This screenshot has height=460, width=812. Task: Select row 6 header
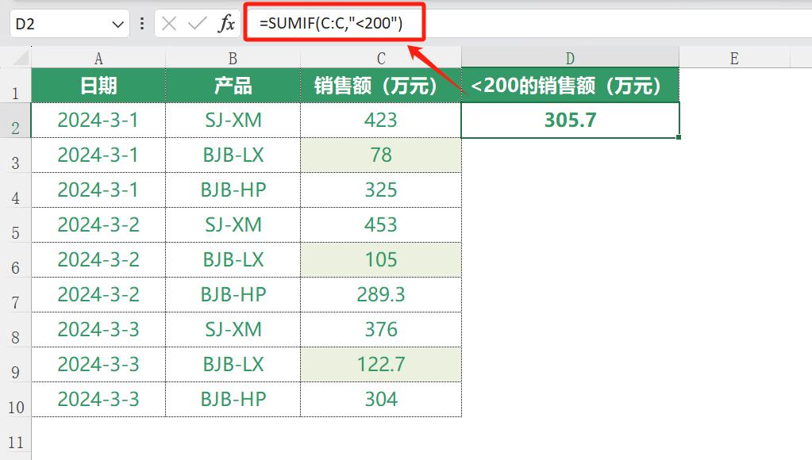(16, 260)
